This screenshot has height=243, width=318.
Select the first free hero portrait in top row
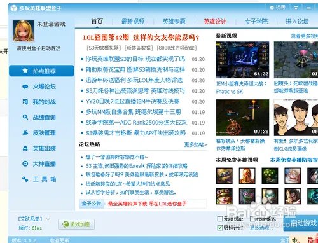(225, 176)
